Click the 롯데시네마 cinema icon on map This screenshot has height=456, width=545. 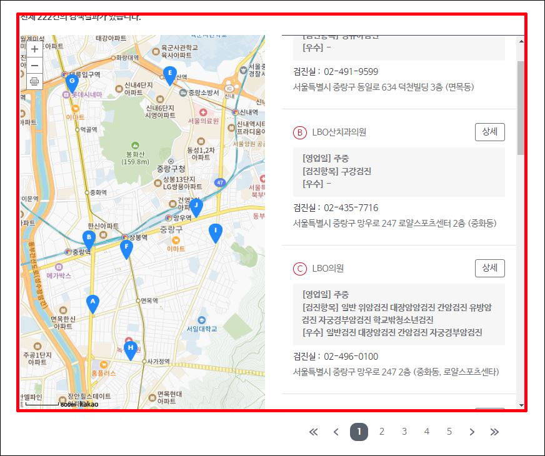pos(66,94)
